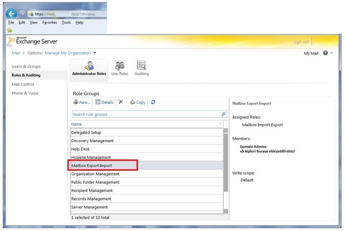Open Details for selected role group
This screenshot has width=345, height=231.
[x=104, y=102]
